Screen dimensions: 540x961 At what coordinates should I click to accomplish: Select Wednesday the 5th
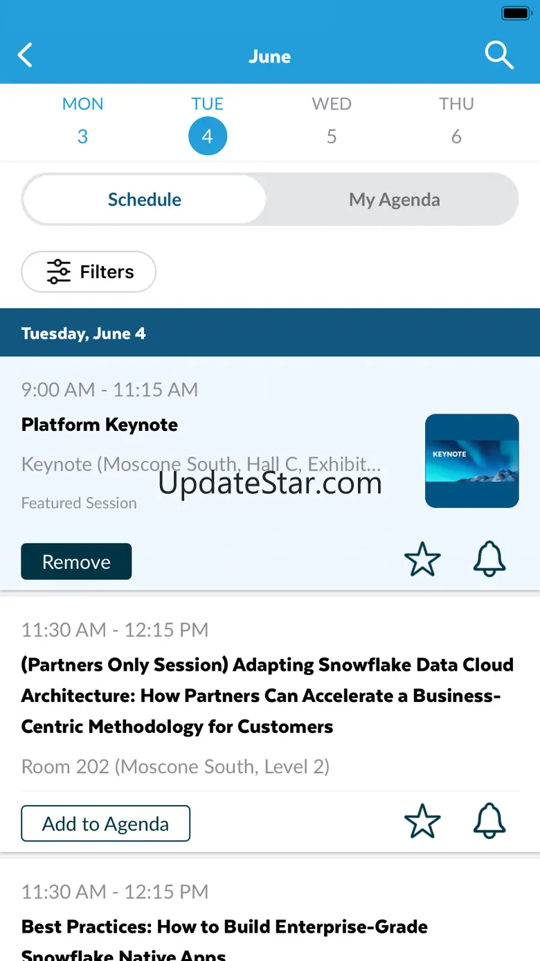pos(332,121)
